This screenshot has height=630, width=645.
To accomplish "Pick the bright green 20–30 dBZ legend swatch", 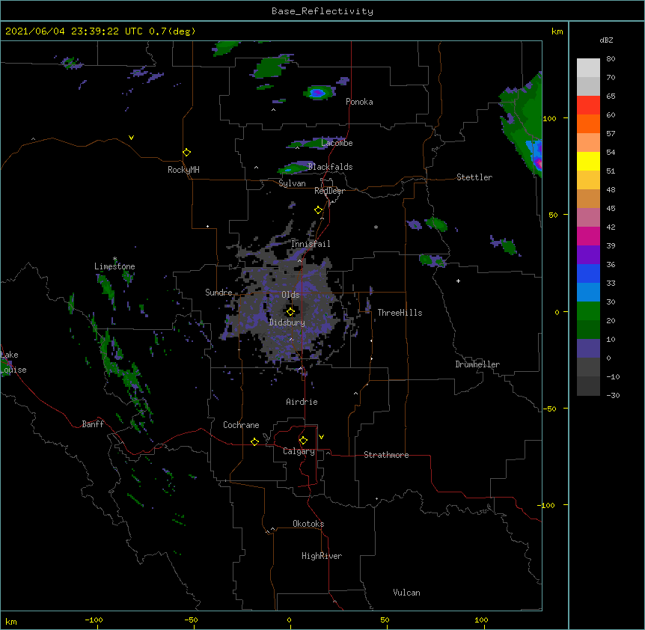I will (x=588, y=311).
